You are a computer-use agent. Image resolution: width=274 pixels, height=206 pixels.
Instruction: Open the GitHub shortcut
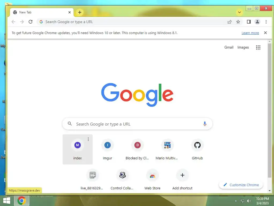pyautogui.click(x=197, y=149)
